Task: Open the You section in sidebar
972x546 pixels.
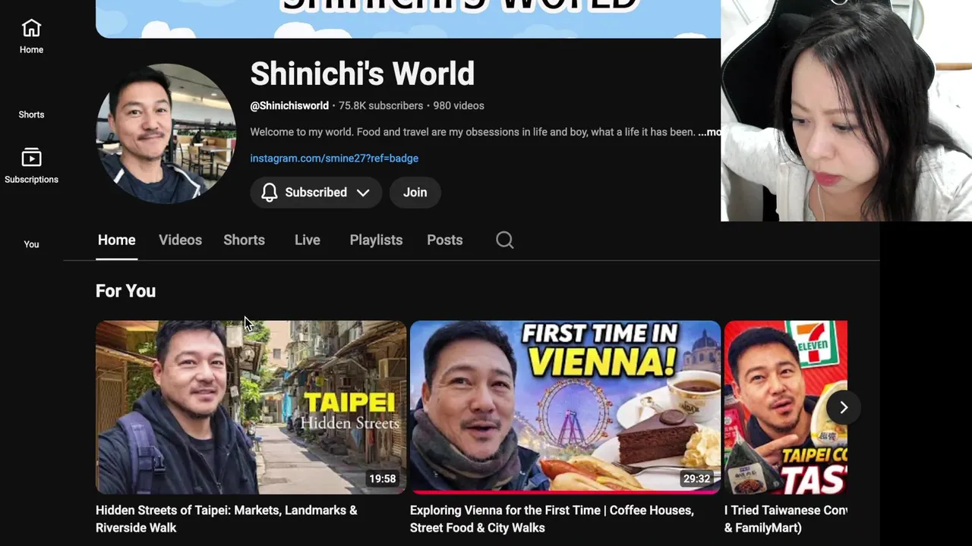Action: [x=31, y=244]
